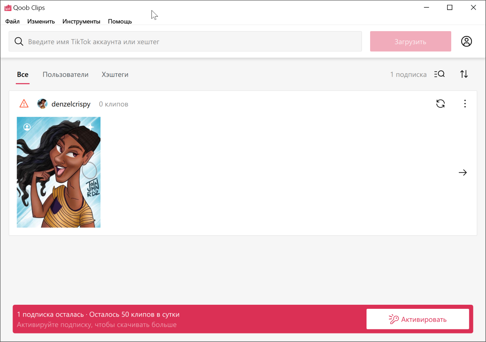Switch to the Пользователи tab

click(x=66, y=74)
